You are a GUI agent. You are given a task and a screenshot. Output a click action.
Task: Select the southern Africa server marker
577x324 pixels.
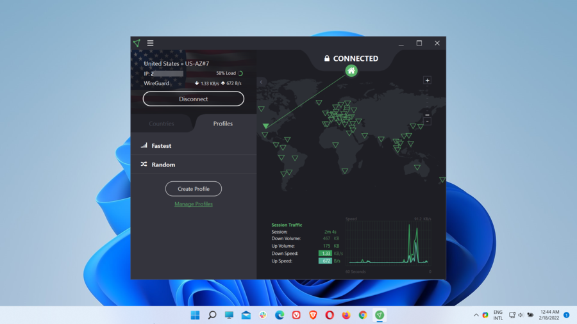click(x=345, y=171)
